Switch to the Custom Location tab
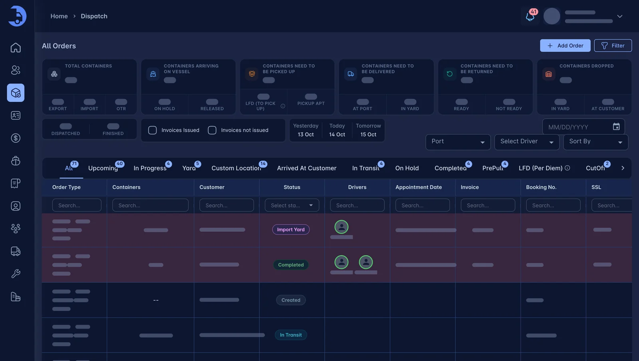The image size is (639, 361). [x=236, y=168]
